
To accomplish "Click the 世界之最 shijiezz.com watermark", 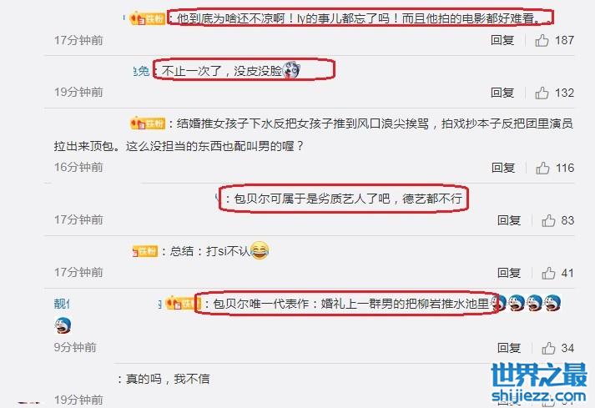I will tap(539, 383).
